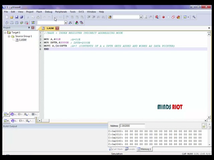The height and width of the screenshot is (160, 214).
Task: Open the target selection dropdown arrow
Action: 66,23
